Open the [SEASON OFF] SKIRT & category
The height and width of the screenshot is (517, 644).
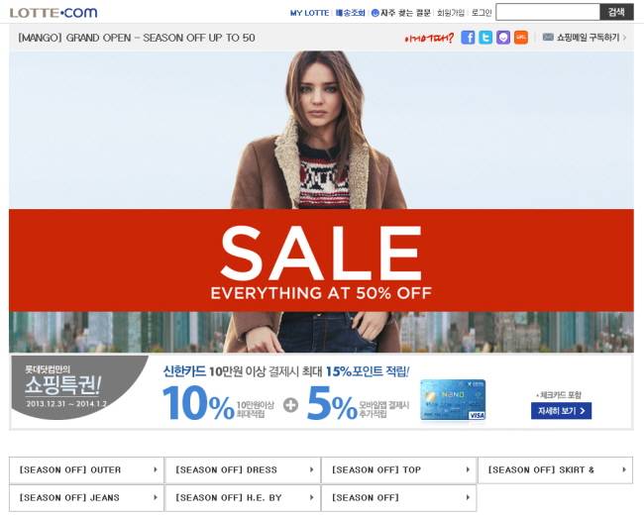555,469
